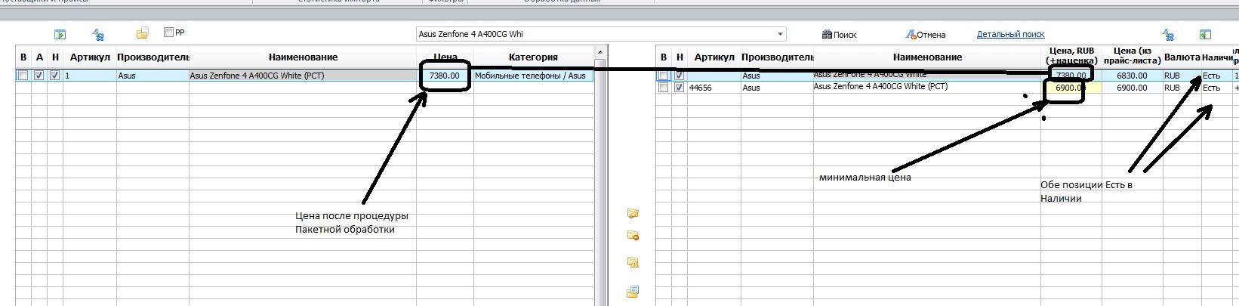Select price-list price cell 6830.00
The image size is (1239, 306).
point(1132,76)
